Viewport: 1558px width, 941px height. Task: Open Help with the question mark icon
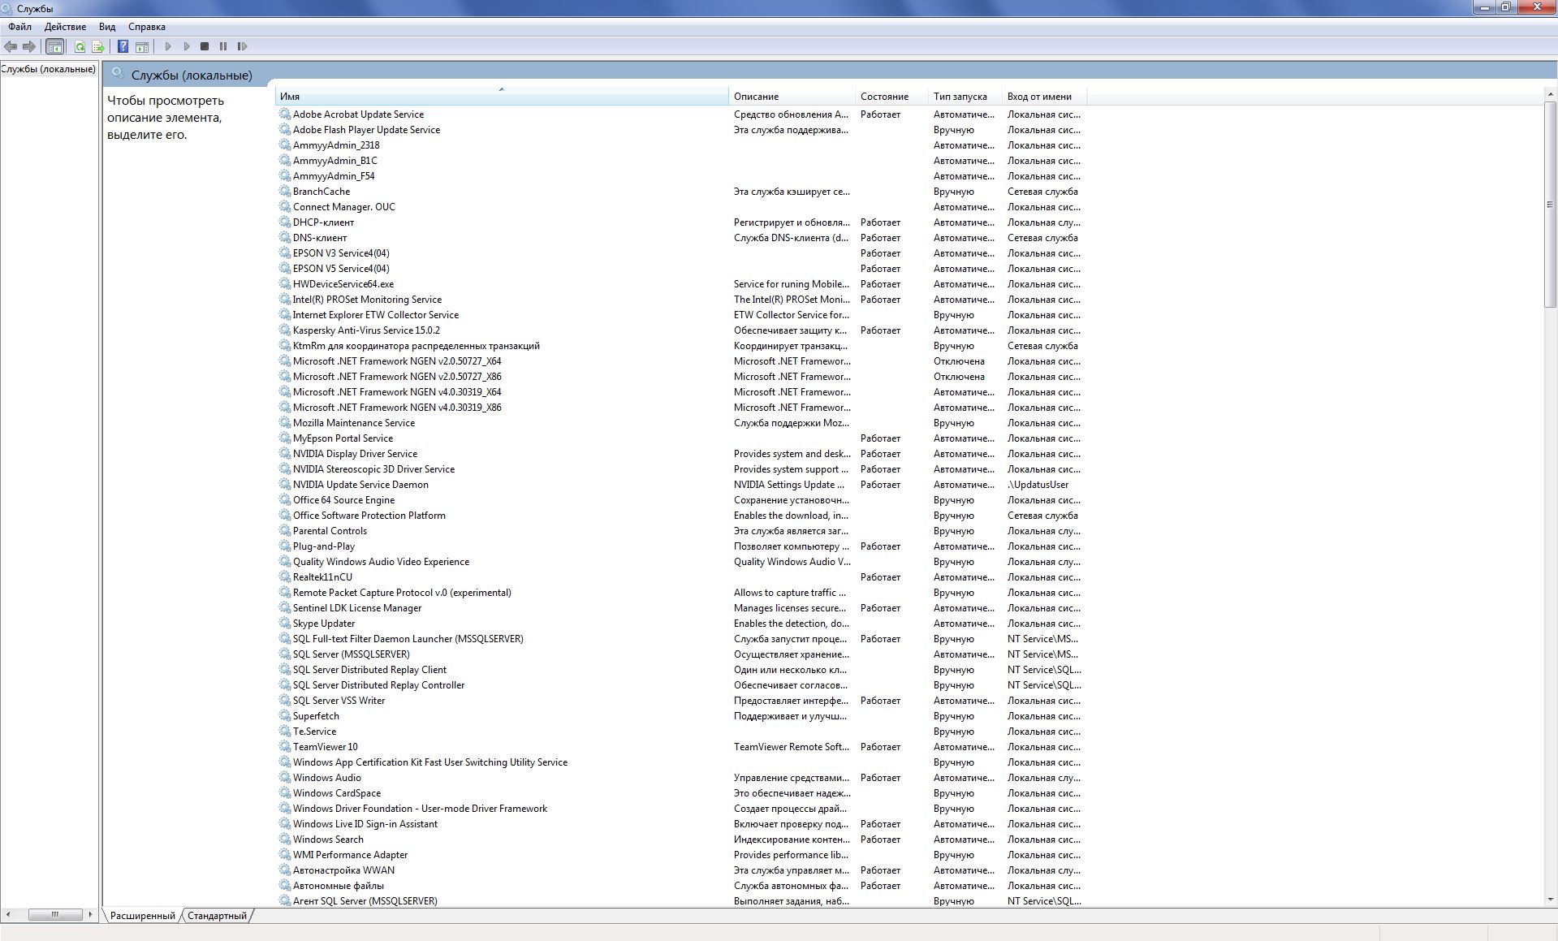[123, 47]
